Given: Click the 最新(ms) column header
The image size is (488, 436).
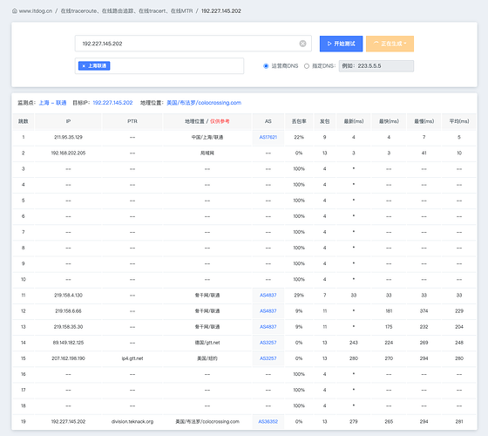Looking at the screenshot, I should pos(354,121).
